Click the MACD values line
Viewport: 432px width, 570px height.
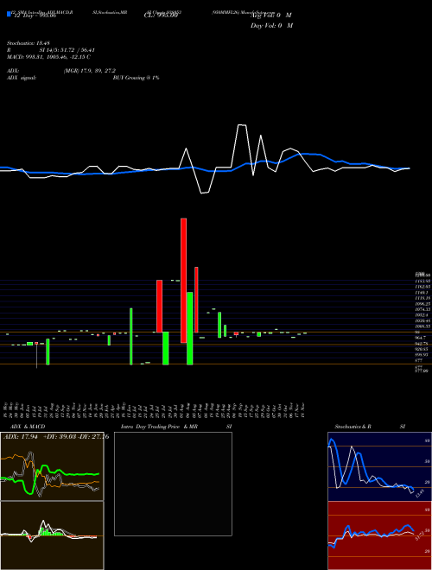48,57
